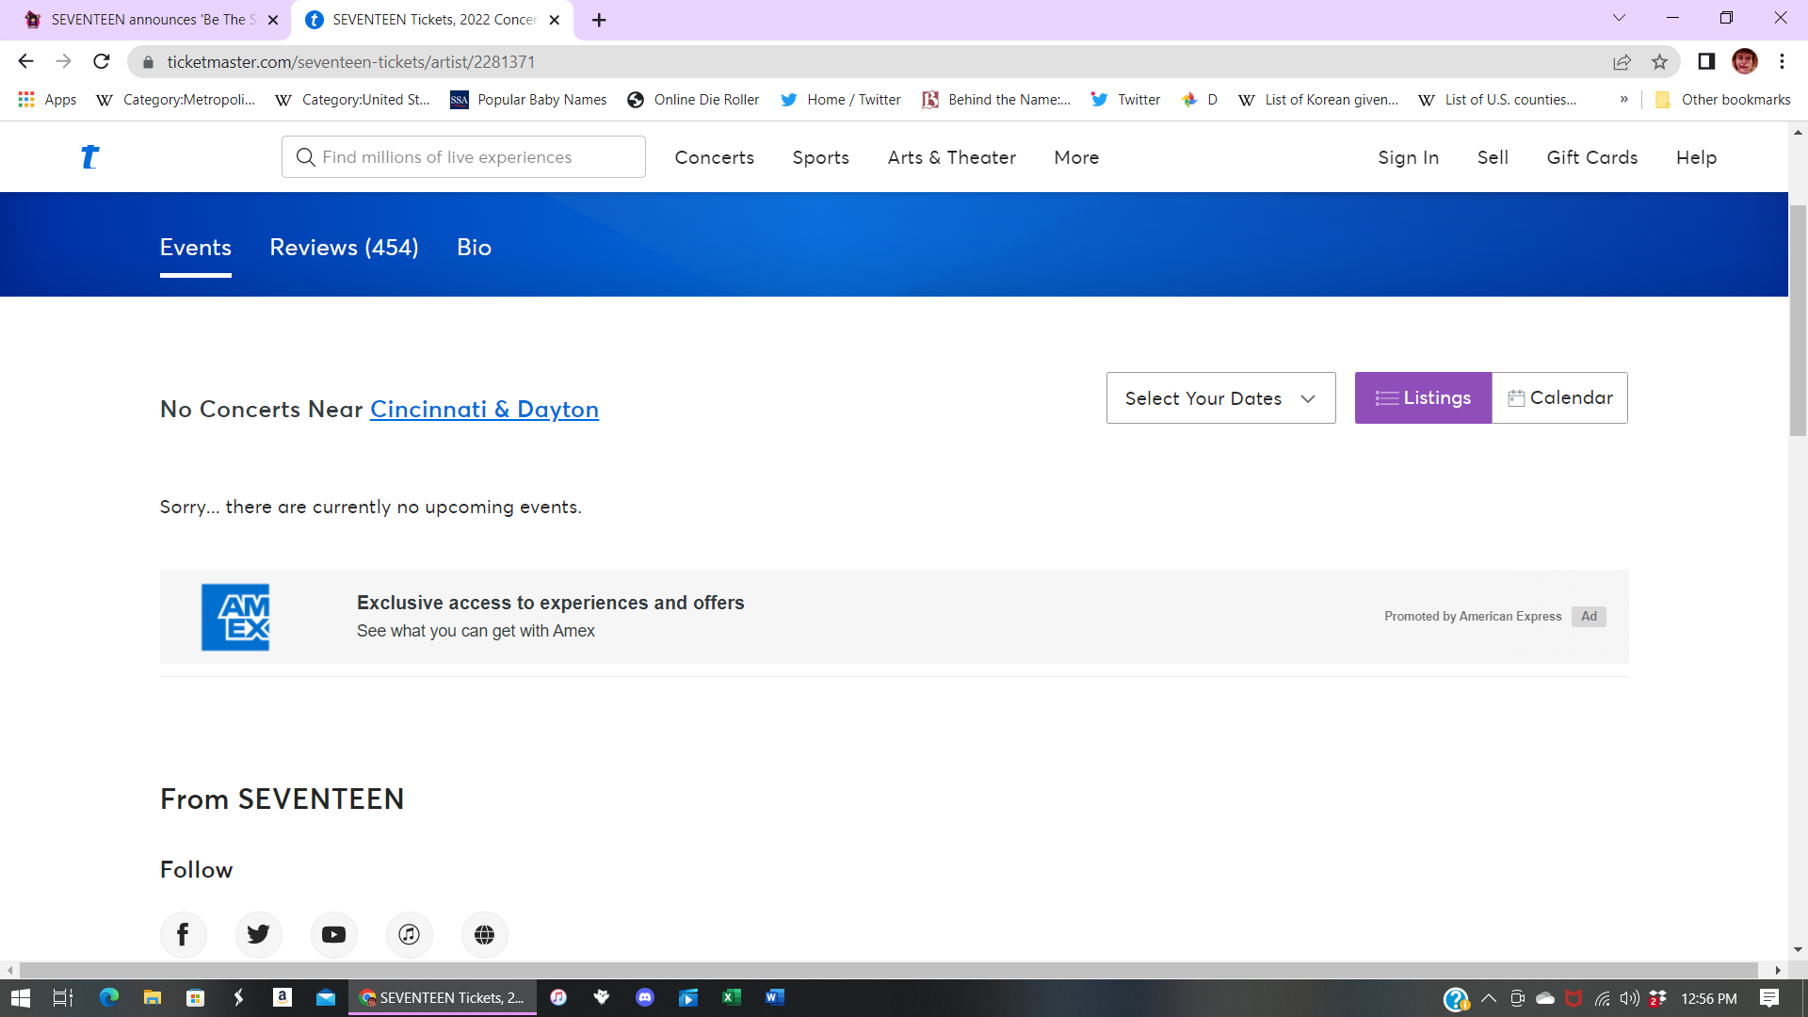Image resolution: width=1808 pixels, height=1017 pixels.
Task: Click the browser address bar URL
Action: 351,62
